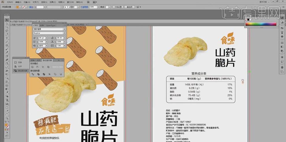The height and width of the screenshot is (142, 286).
Task: Click the 文档设置 button
Action: tap(118, 7)
